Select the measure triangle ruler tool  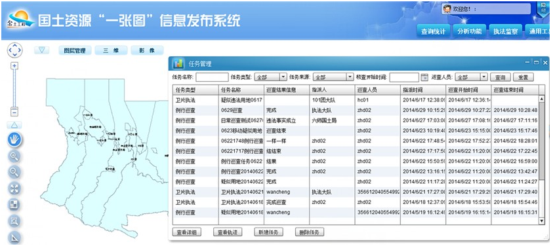(14, 238)
